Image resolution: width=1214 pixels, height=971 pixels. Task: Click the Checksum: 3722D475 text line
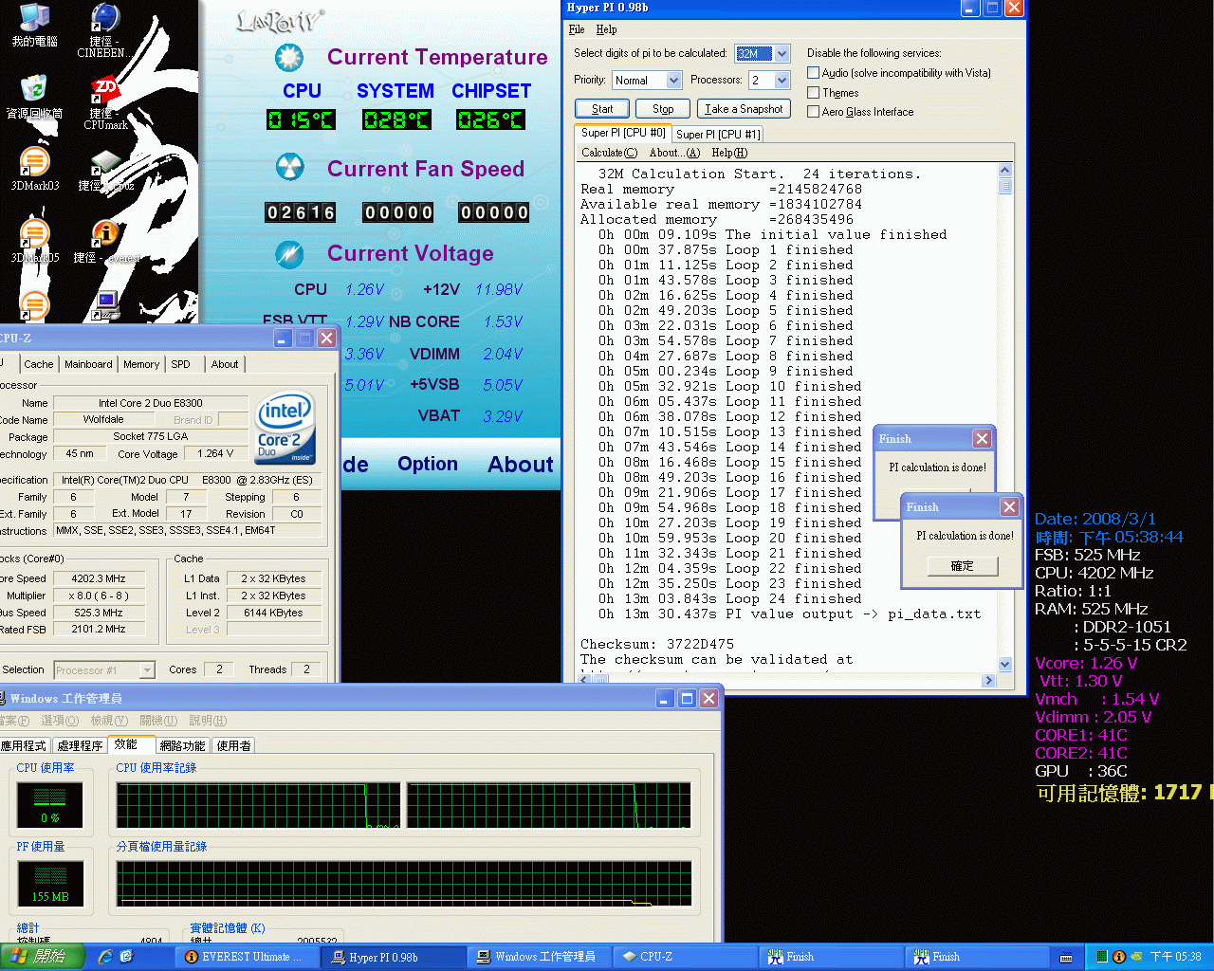(657, 644)
